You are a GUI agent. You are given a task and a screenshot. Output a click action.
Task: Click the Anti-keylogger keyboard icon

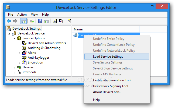click(x=24, y=58)
